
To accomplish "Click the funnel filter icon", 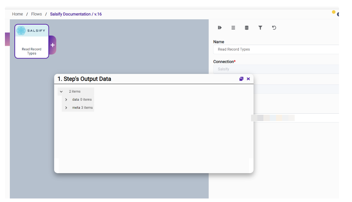I will point(260,28).
